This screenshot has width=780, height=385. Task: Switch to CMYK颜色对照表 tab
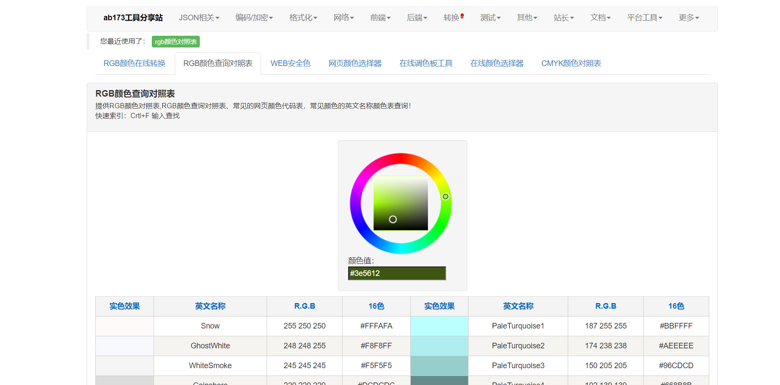[x=571, y=63]
